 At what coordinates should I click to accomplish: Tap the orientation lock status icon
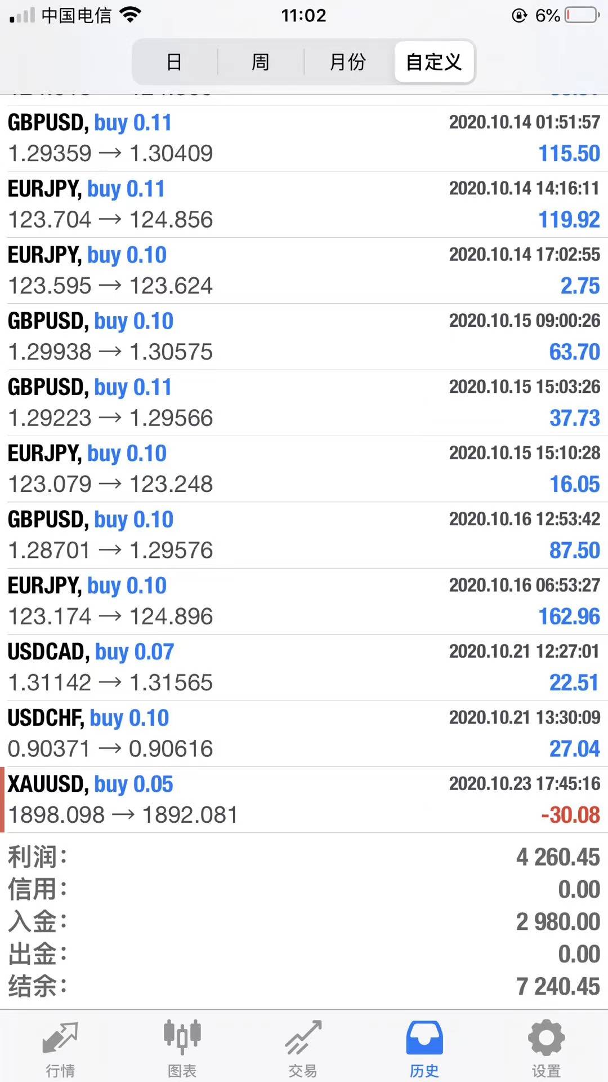519,15
